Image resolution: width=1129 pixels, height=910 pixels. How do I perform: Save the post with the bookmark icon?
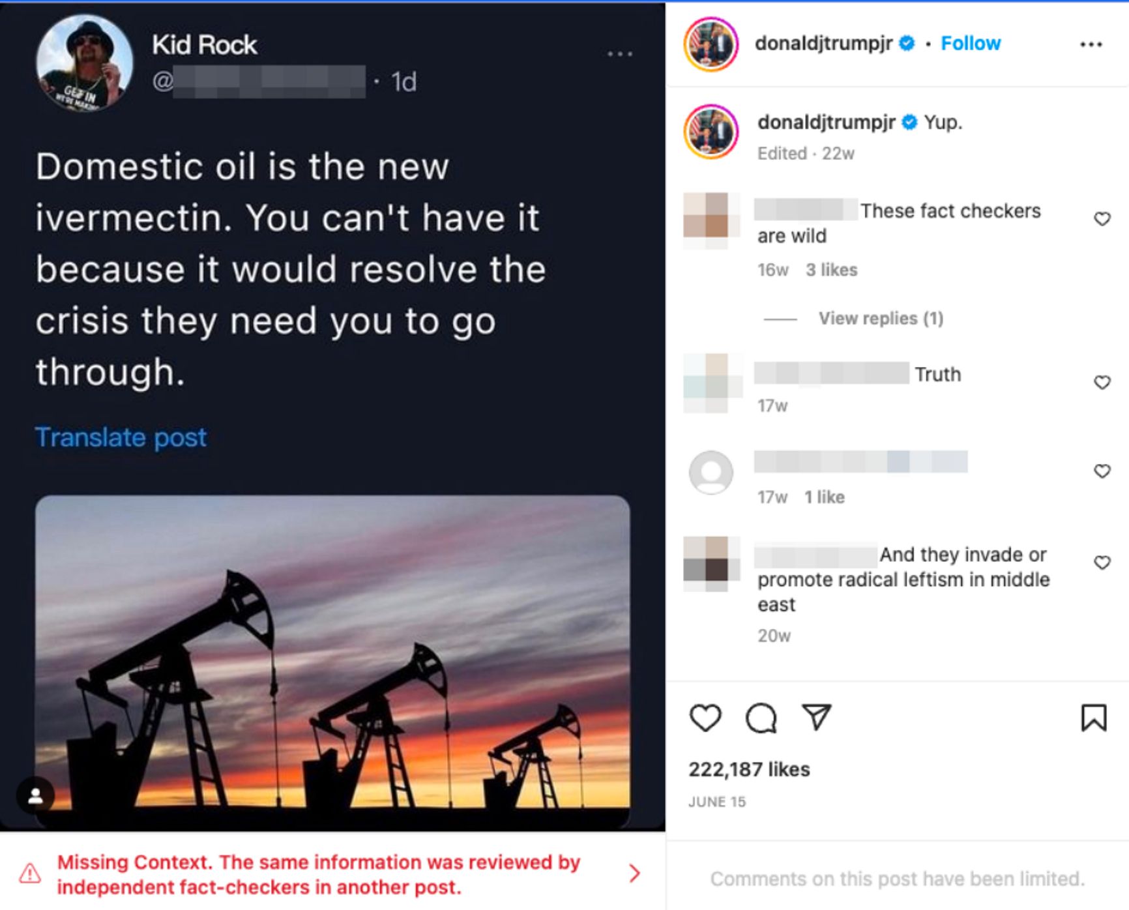pos(1093,718)
